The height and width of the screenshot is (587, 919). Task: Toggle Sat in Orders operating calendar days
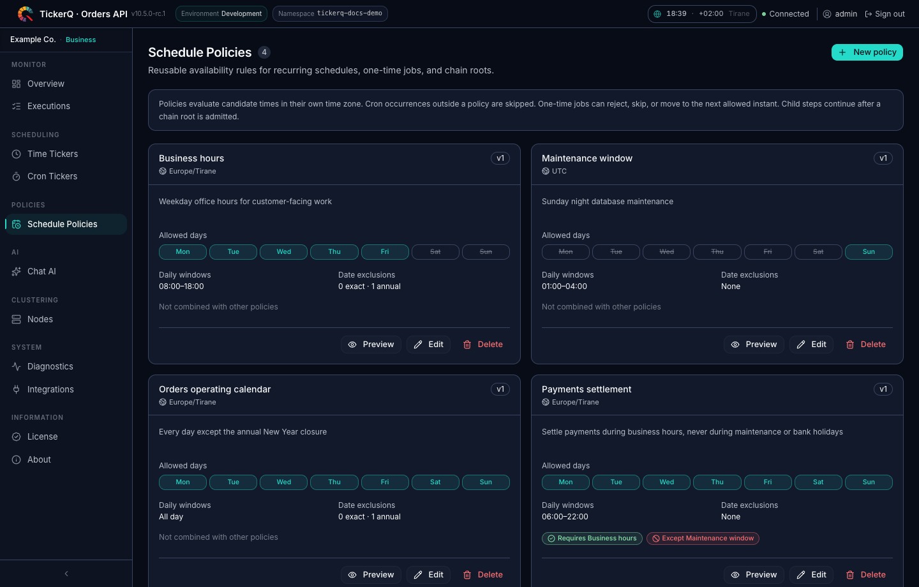point(435,482)
